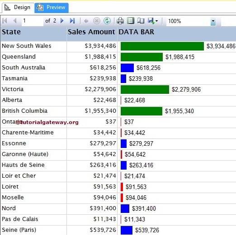236x235 pixels.
Task: Print the report
Action: [120, 21]
